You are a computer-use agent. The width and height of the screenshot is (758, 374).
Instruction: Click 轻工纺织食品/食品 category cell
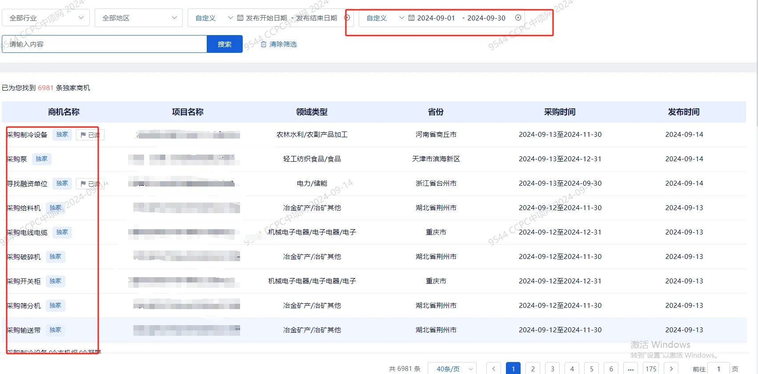click(312, 159)
